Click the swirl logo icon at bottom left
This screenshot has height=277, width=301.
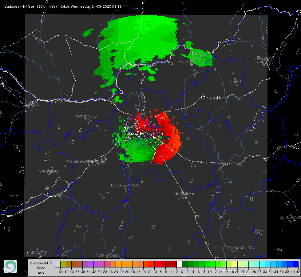[10, 267]
